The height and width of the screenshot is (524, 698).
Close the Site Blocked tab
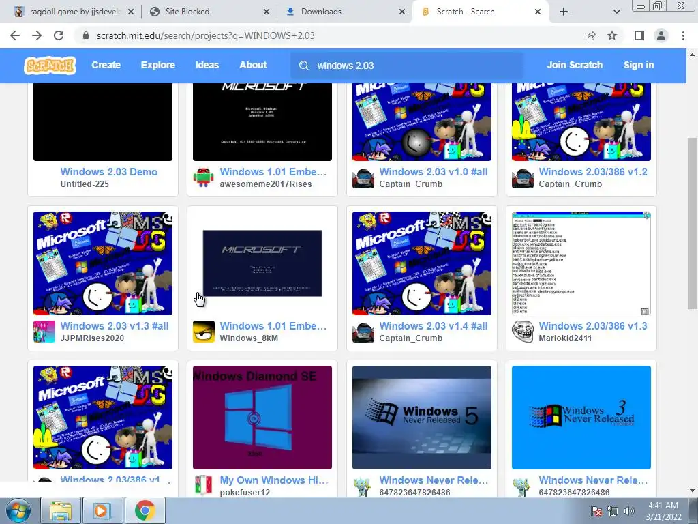pyautogui.click(x=267, y=12)
